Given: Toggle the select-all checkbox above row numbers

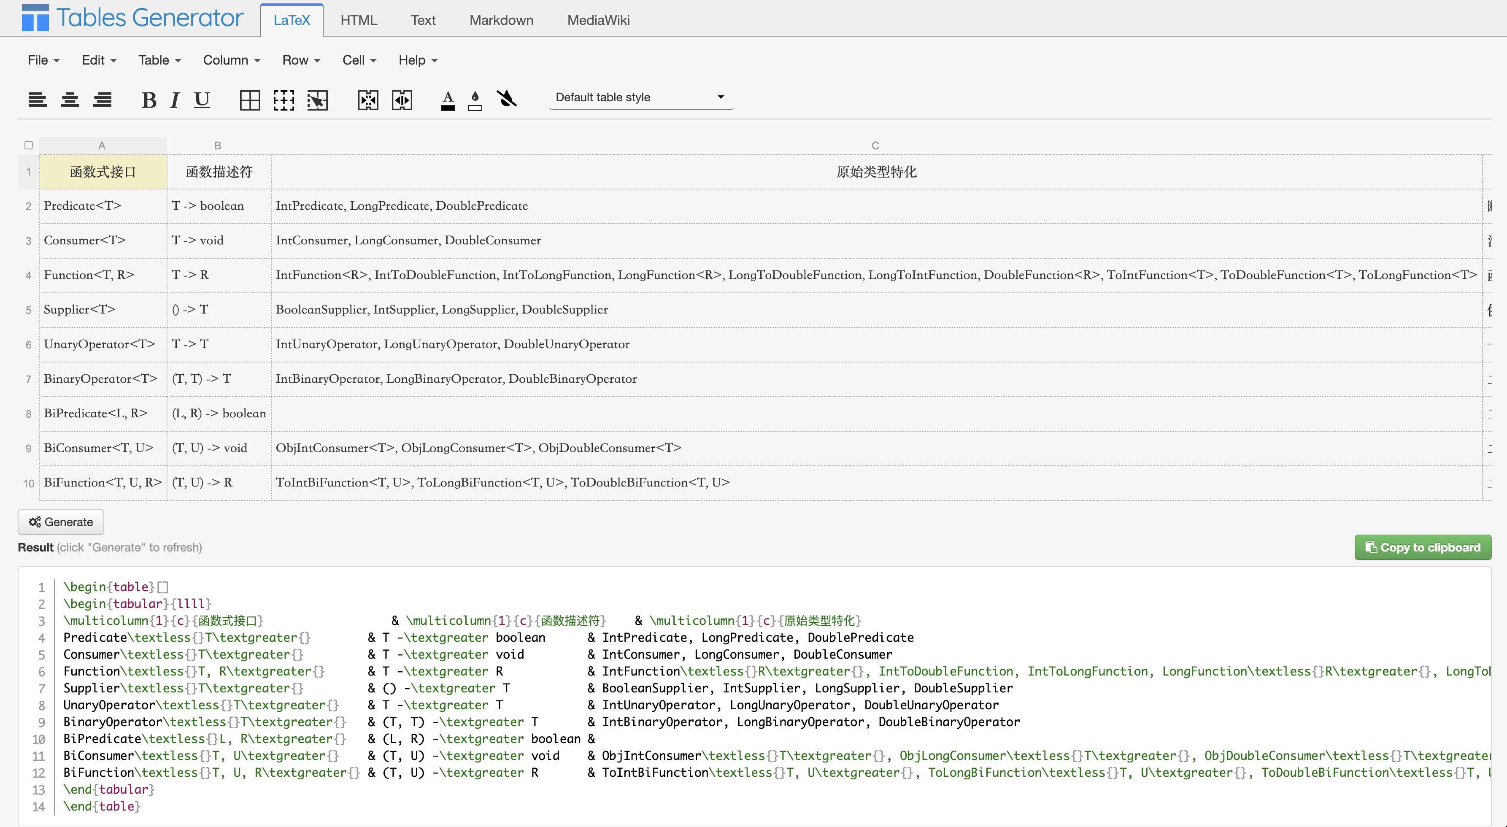Looking at the screenshot, I should click(29, 145).
